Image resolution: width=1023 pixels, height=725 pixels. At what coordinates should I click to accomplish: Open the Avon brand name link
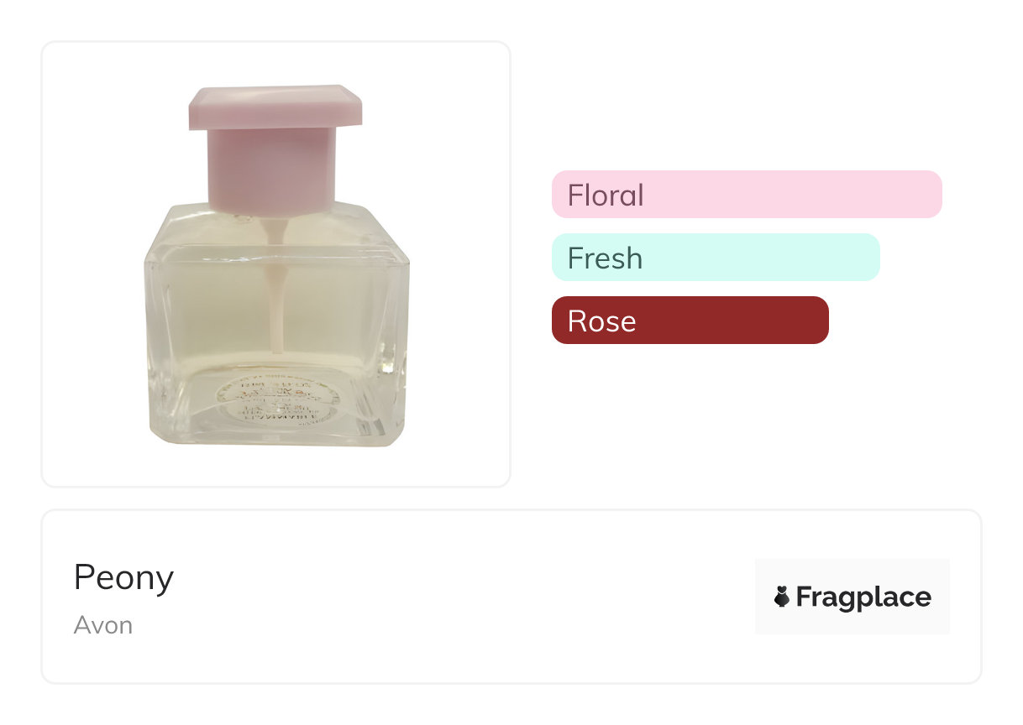point(103,625)
